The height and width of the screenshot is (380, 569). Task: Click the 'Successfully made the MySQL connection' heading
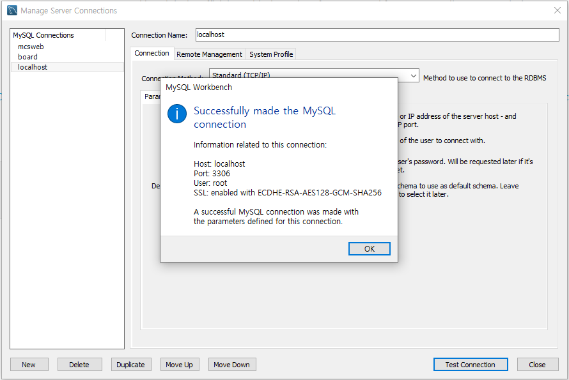(265, 117)
